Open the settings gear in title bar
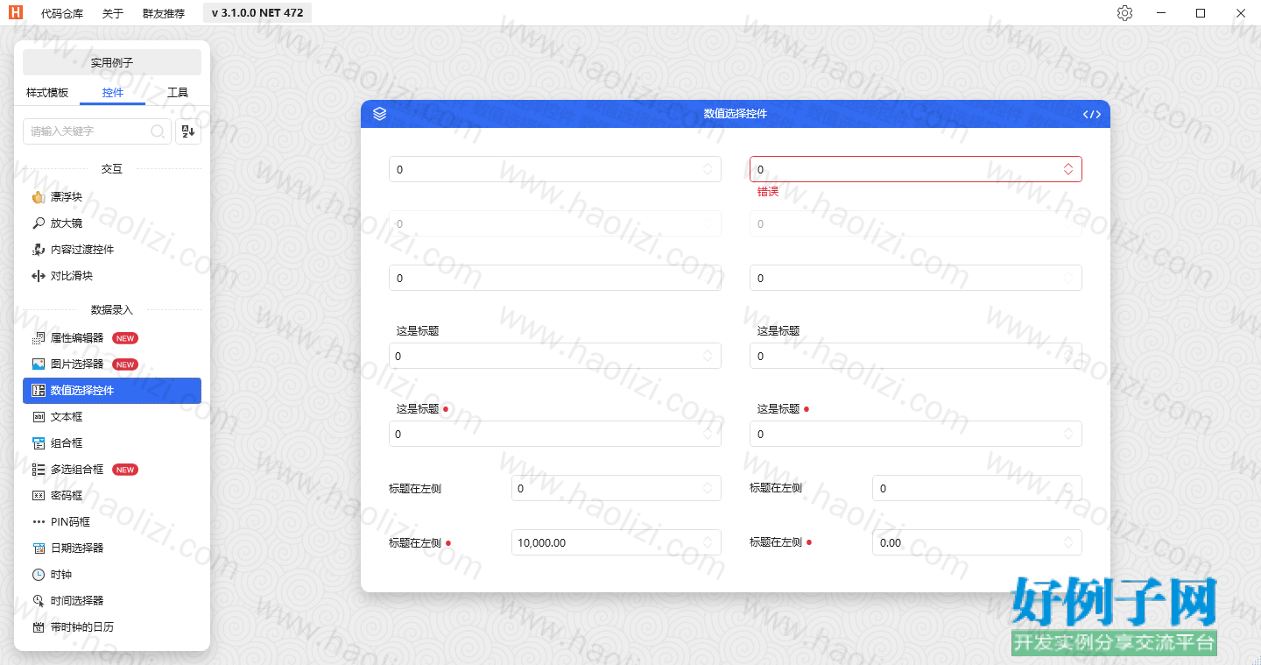Viewport: 1261px width, 665px height. click(1125, 13)
